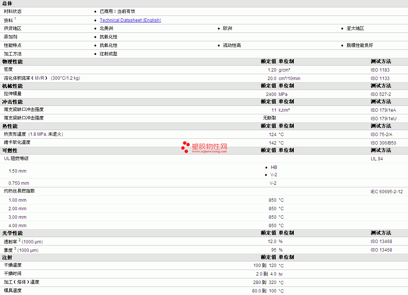Click the 模具温度 row label
This screenshot has height=295, width=408.
(13, 291)
